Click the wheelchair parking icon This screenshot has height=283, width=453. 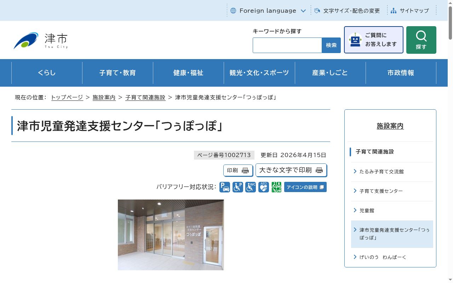coord(237,187)
